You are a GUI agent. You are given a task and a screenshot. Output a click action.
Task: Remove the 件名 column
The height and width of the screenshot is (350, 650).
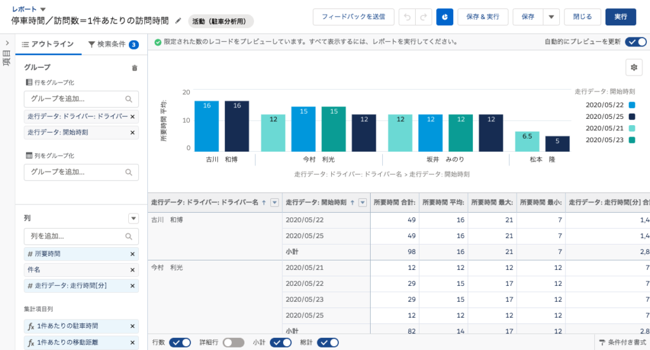(133, 270)
